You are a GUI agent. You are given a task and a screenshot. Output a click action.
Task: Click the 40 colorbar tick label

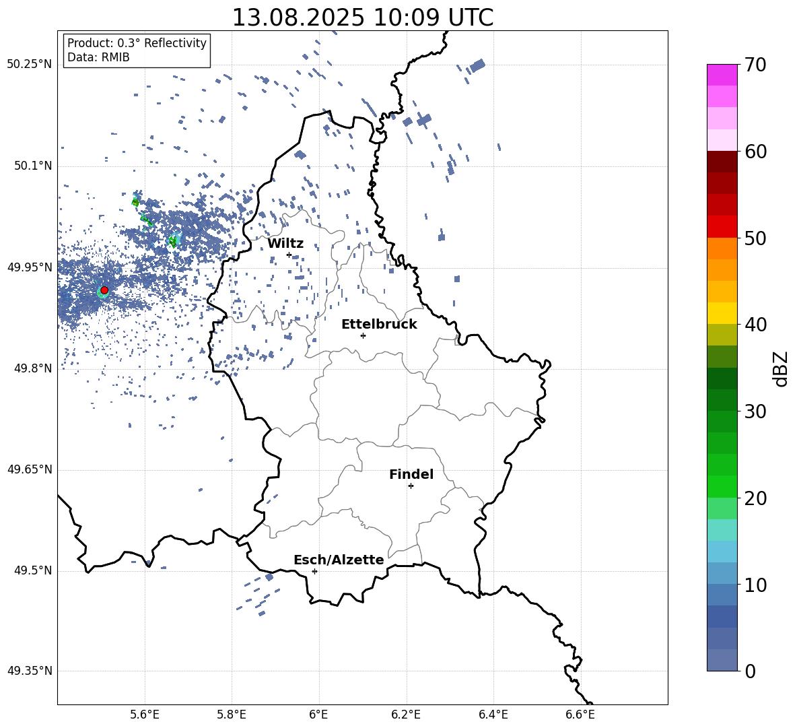[x=755, y=325]
